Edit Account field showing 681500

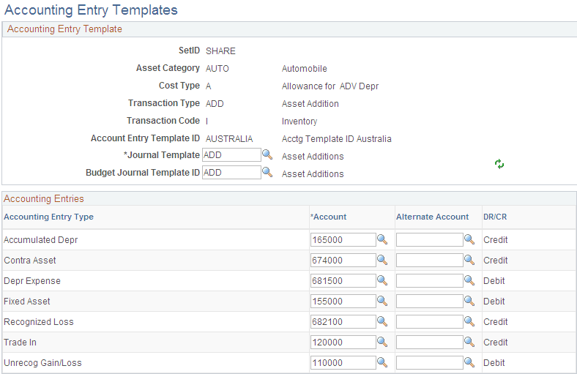[x=343, y=281]
